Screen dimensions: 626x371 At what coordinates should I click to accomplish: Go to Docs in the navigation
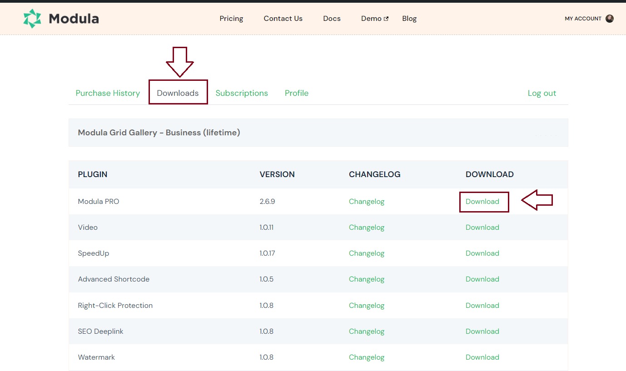tap(332, 19)
